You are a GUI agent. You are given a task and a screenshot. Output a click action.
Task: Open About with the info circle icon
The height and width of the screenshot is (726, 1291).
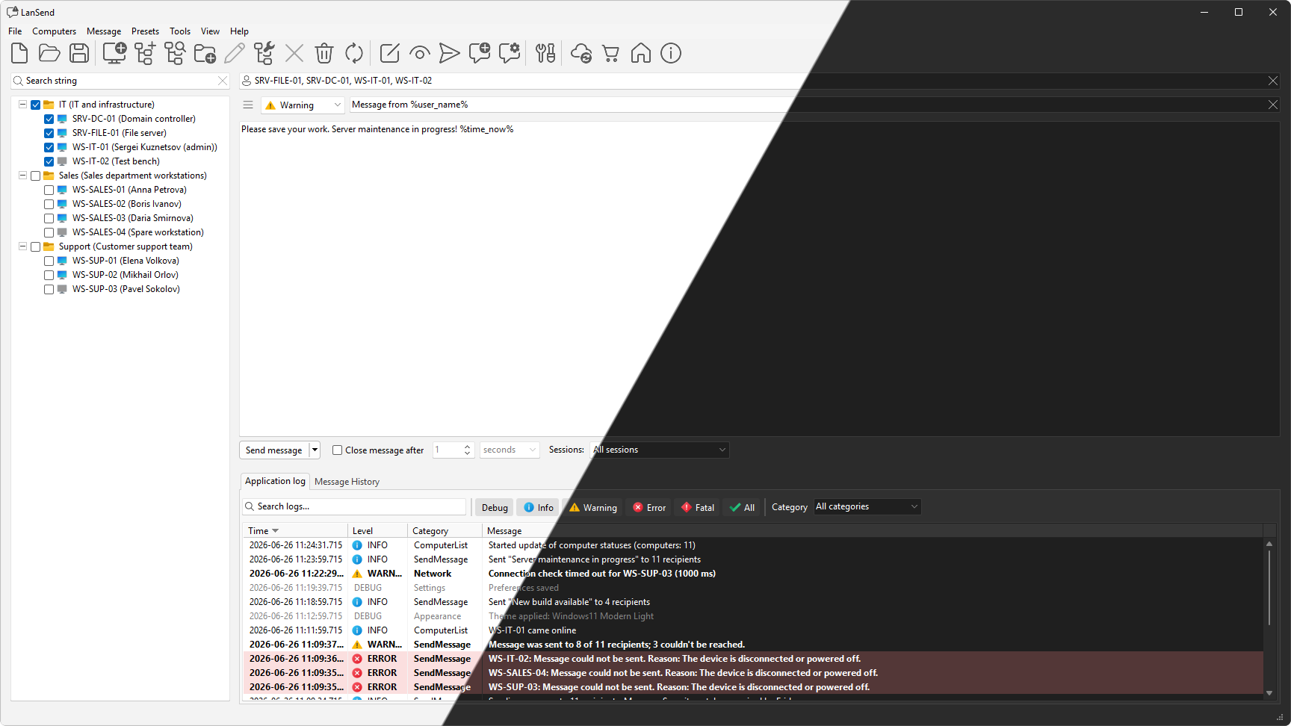671,53
